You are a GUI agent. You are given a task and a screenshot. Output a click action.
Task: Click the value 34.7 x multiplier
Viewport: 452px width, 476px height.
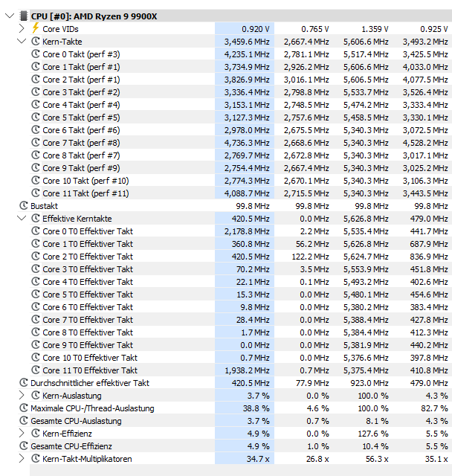click(x=258, y=459)
